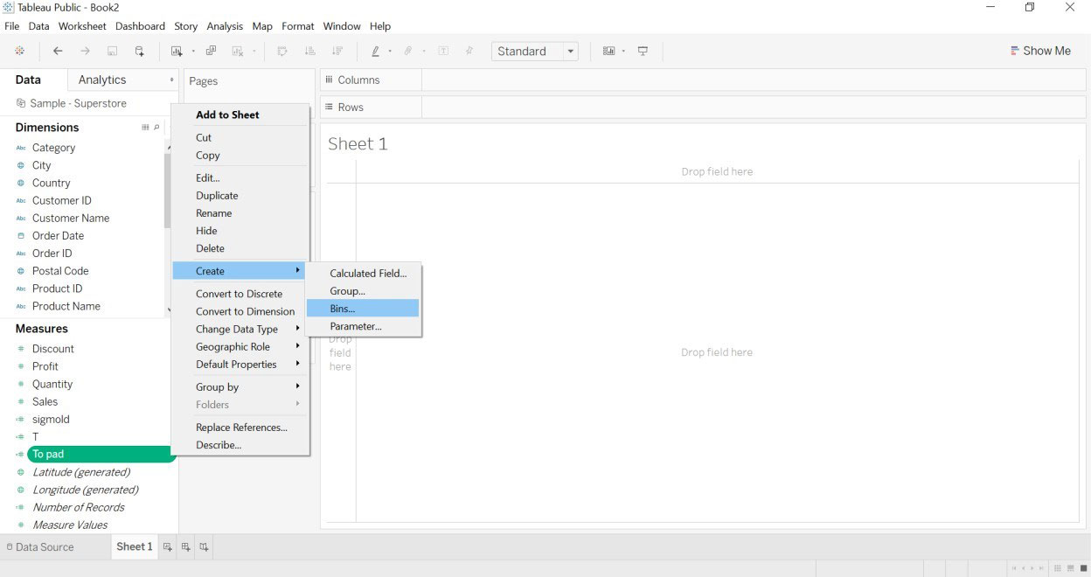Click the Duplicate sheet toolbar icon

click(x=211, y=52)
